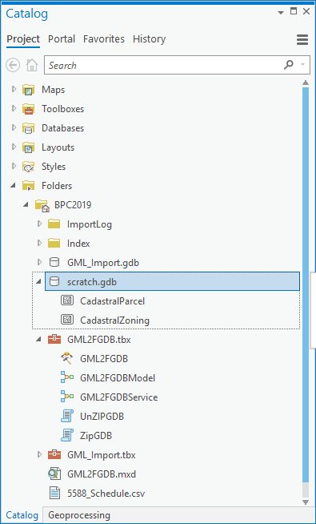This screenshot has height=524, width=316.
Task: Click the CadastralParcel feature class icon
Action: 67,300
